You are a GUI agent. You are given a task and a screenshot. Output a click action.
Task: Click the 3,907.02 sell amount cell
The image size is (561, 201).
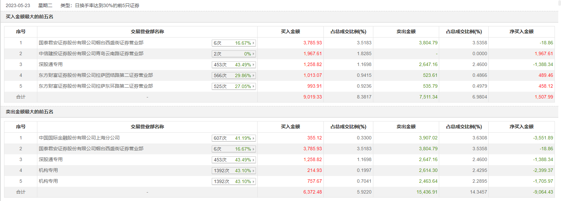[x=428, y=138]
